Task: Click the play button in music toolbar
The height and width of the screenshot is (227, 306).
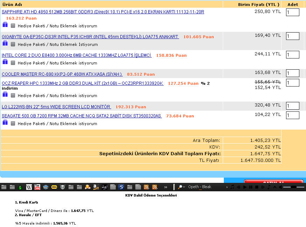Action: (x=245, y=187)
